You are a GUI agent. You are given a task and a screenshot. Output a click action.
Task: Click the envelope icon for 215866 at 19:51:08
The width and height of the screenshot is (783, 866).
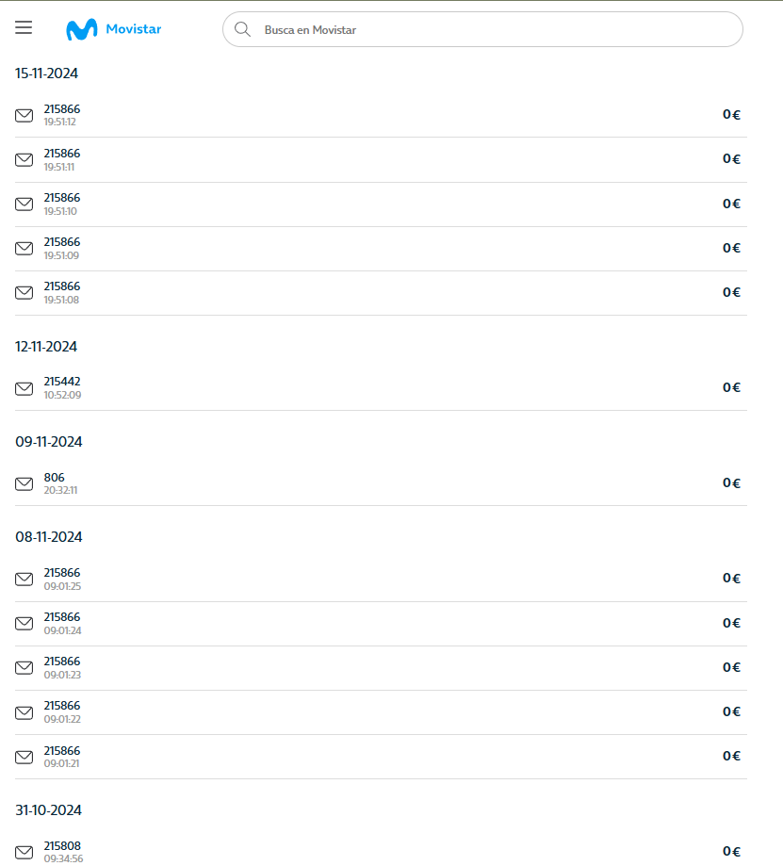(x=24, y=293)
